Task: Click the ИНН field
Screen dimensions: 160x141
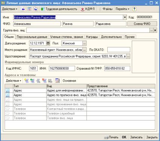Action: tap(62, 68)
